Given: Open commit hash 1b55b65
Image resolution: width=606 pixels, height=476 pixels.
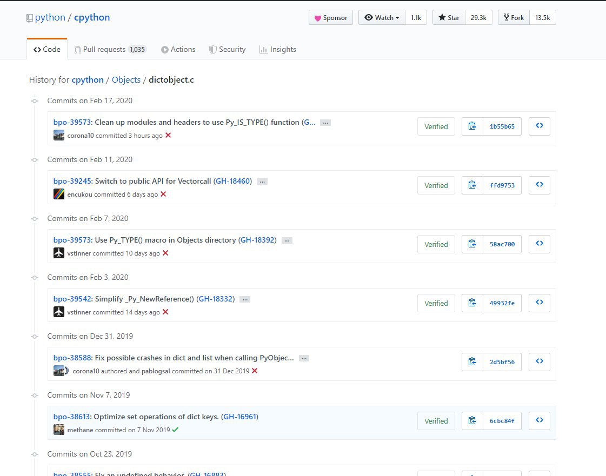Looking at the screenshot, I should click(x=502, y=126).
